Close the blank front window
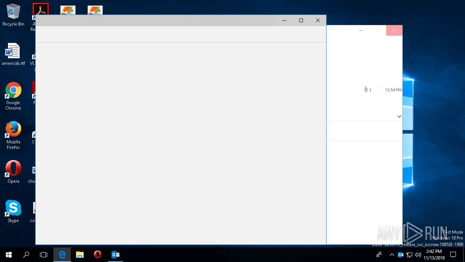 point(318,20)
